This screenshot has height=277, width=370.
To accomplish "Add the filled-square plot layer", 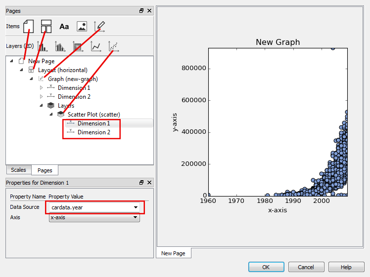I will pyautogui.click(x=78, y=46).
